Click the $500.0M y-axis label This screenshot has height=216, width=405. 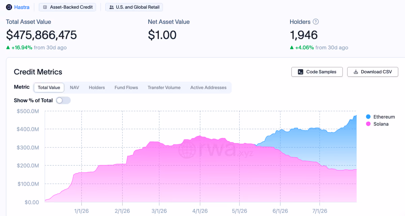pyautogui.click(x=28, y=111)
